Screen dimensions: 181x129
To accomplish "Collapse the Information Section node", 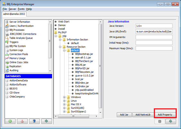I will 60,39.
